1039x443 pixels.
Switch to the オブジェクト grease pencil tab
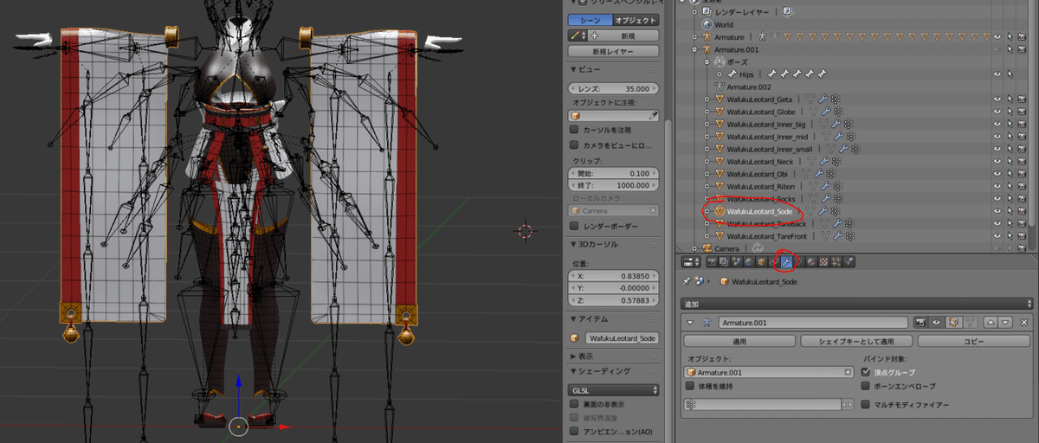[636, 20]
